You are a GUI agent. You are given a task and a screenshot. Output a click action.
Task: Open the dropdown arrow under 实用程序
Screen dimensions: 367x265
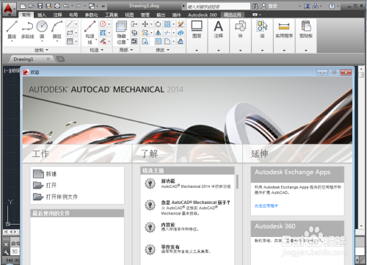click(x=284, y=51)
